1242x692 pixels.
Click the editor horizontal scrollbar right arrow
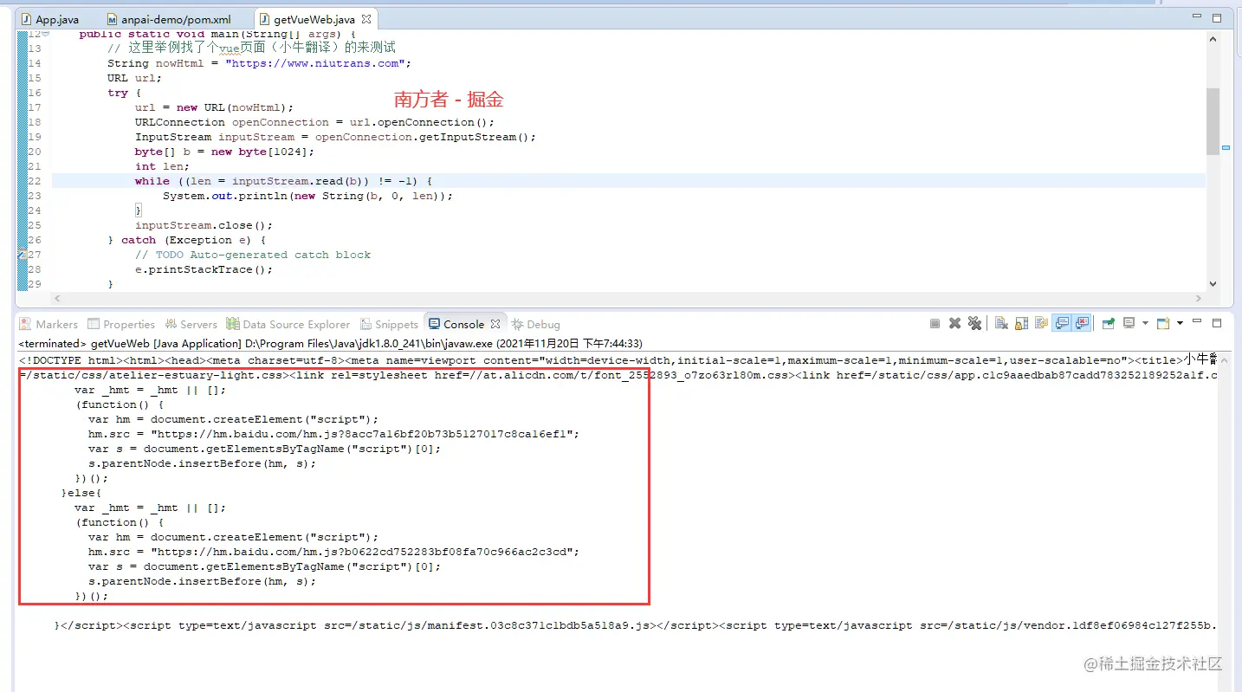[1200, 298]
